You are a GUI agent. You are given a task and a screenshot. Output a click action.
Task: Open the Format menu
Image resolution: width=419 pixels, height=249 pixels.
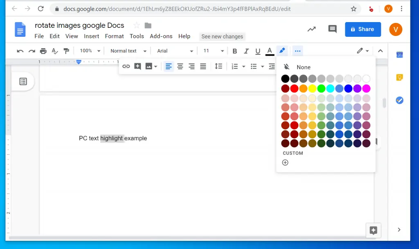pos(115,36)
